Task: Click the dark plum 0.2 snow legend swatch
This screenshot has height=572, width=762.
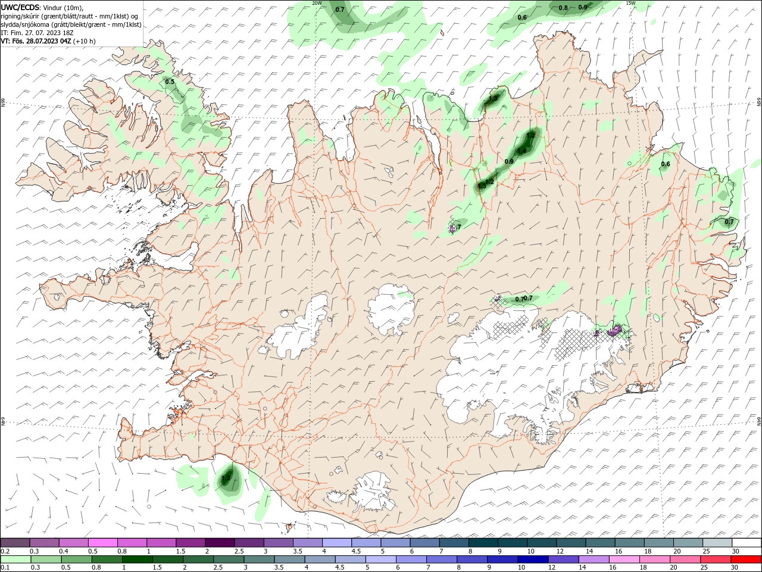Action: pos(15,543)
